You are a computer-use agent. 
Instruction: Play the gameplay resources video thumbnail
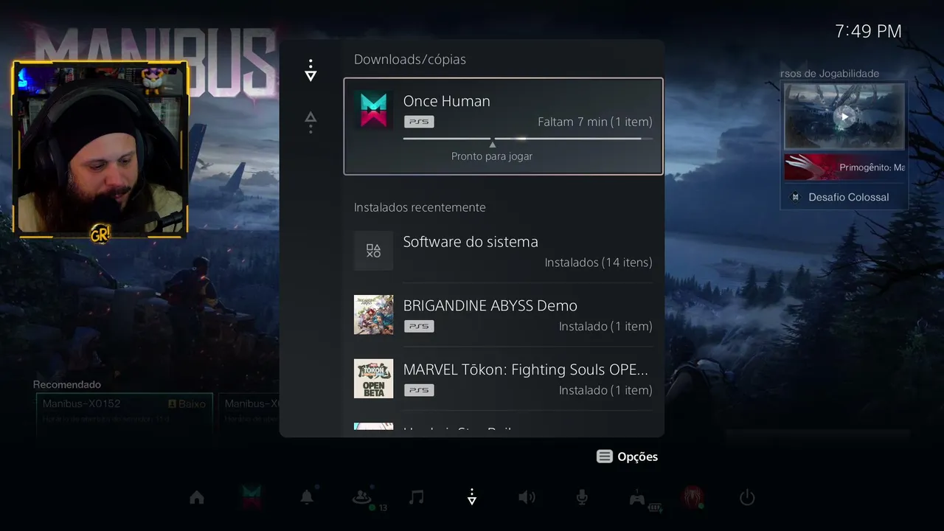tap(844, 117)
